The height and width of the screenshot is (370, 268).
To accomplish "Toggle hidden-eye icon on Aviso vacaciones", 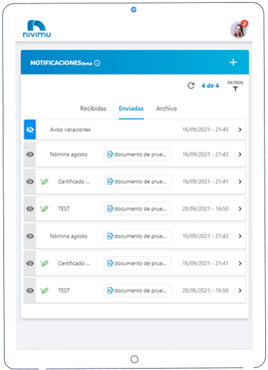I will [30, 129].
